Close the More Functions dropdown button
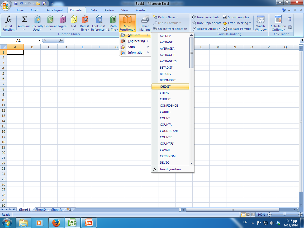The height and width of the screenshot is (228, 304). 127,23
